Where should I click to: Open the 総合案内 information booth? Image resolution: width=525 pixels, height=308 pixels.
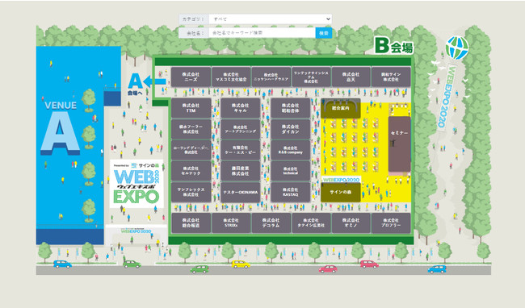click(341, 108)
